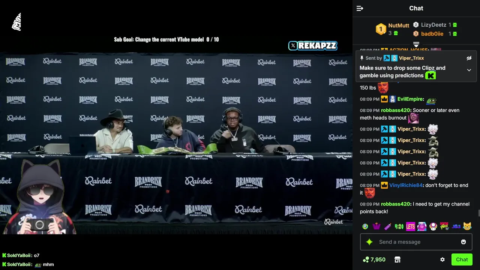Image resolution: width=480 pixels, height=270 pixels.
Task: Click NutMutt on the gift leaderboard
Action: (399, 25)
